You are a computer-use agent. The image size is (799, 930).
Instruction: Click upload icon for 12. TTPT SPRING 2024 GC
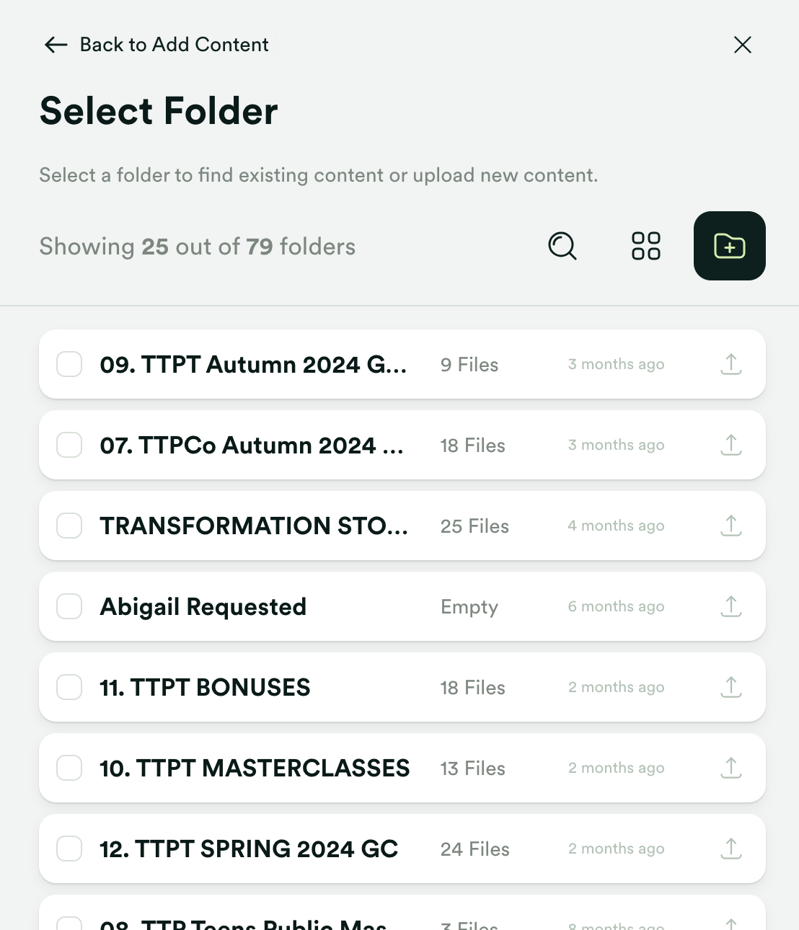coord(730,849)
